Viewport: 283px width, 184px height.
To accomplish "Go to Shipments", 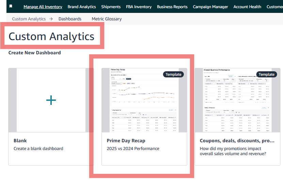I will [111, 7].
